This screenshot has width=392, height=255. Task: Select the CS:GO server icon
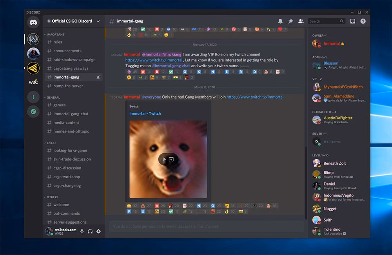click(33, 39)
